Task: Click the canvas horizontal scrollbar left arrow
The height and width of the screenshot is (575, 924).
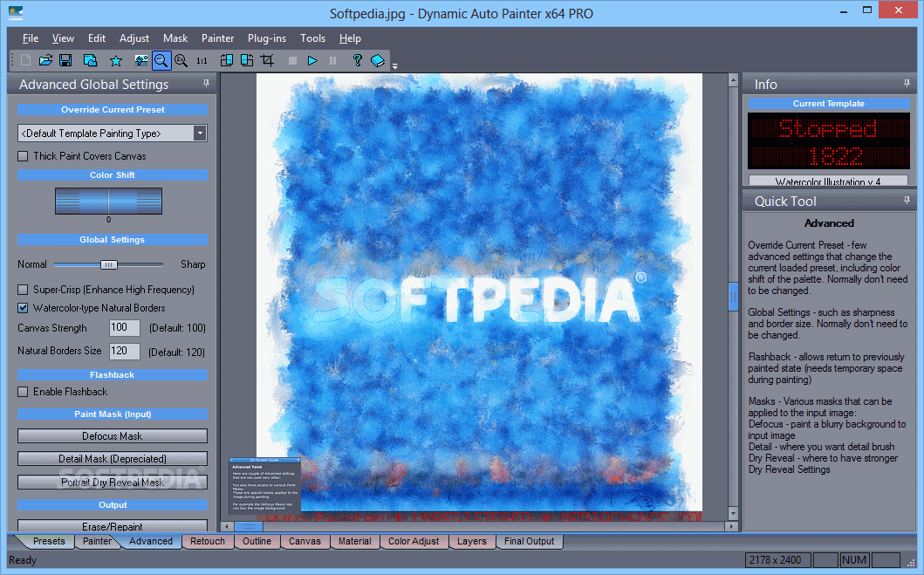Action: [228, 526]
